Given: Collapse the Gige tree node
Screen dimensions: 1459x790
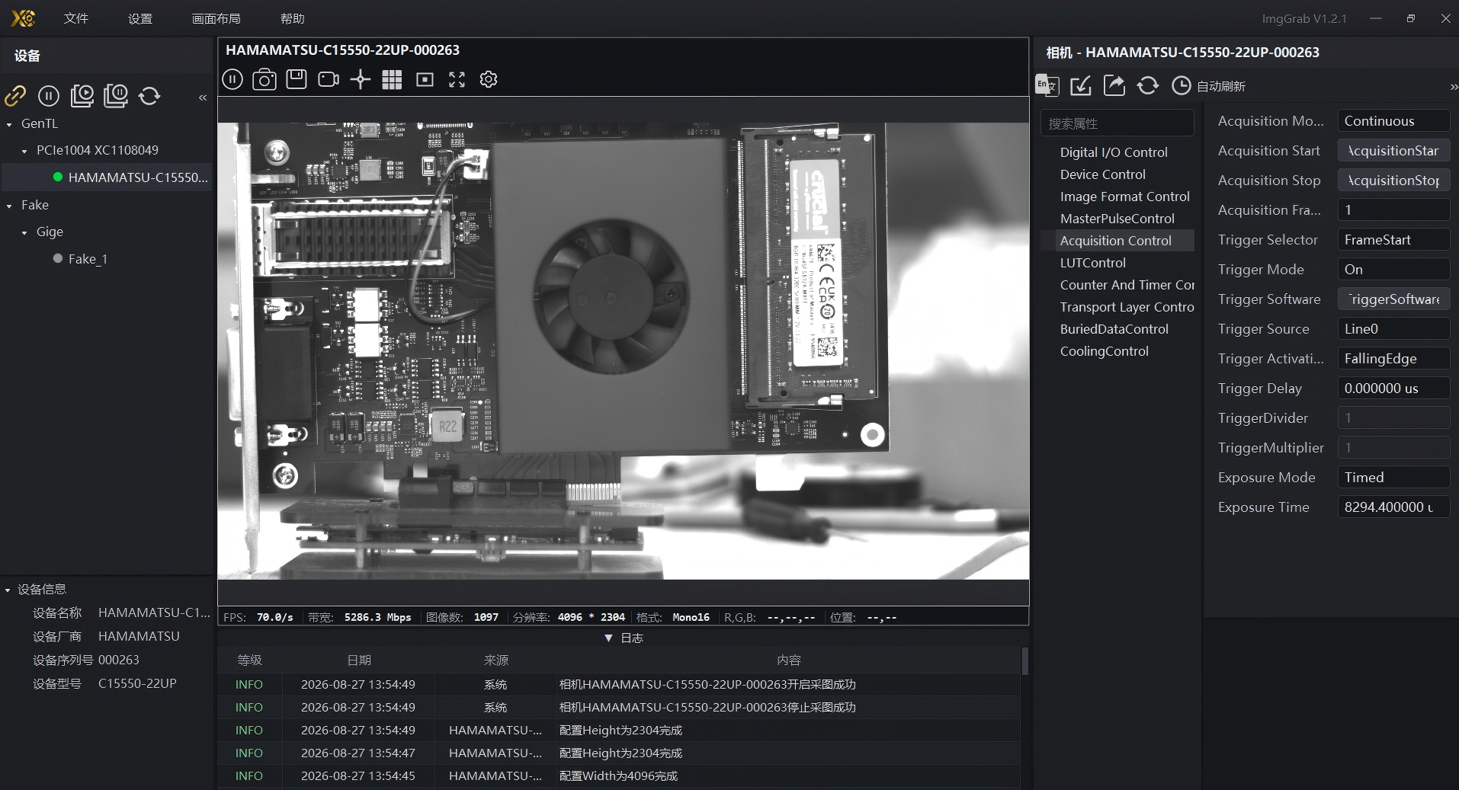Looking at the screenshot, I should (24, 232).
